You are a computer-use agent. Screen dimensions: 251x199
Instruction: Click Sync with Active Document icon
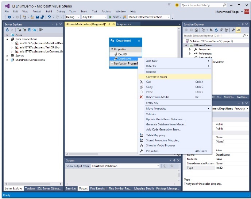211,30
